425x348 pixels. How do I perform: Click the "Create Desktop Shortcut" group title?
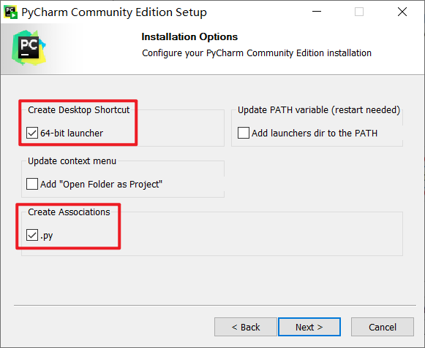click(79, 110)
